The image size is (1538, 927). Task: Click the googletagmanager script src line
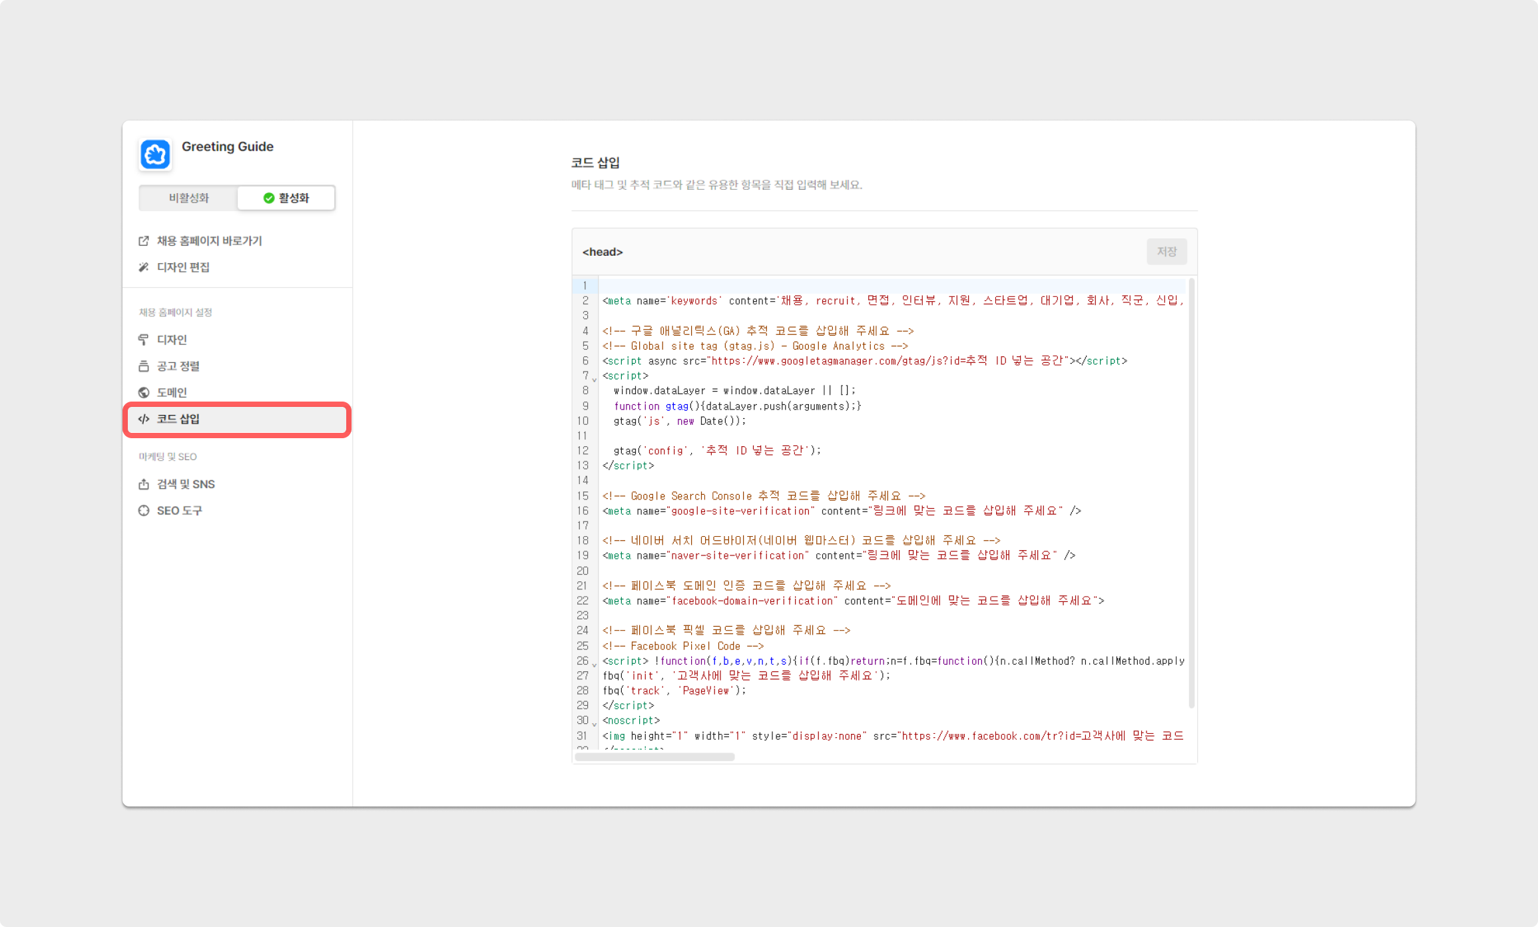point(865,361)
